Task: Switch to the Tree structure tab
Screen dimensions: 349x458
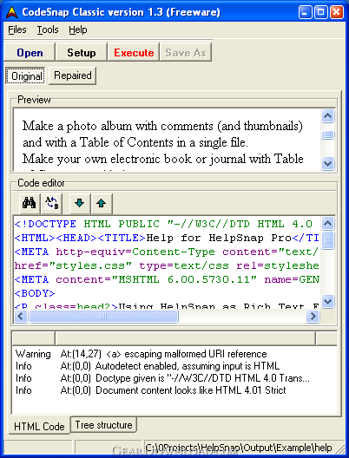Action: [x=103, y=425]
